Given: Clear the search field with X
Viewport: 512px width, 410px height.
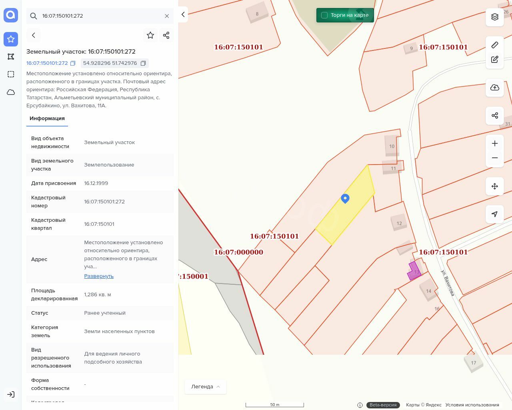Looking at the screenshot, I should pyautogui.click(x=167, y=16).
